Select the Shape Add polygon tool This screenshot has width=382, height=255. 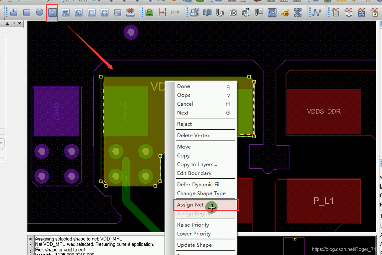(x=14, y=13)
